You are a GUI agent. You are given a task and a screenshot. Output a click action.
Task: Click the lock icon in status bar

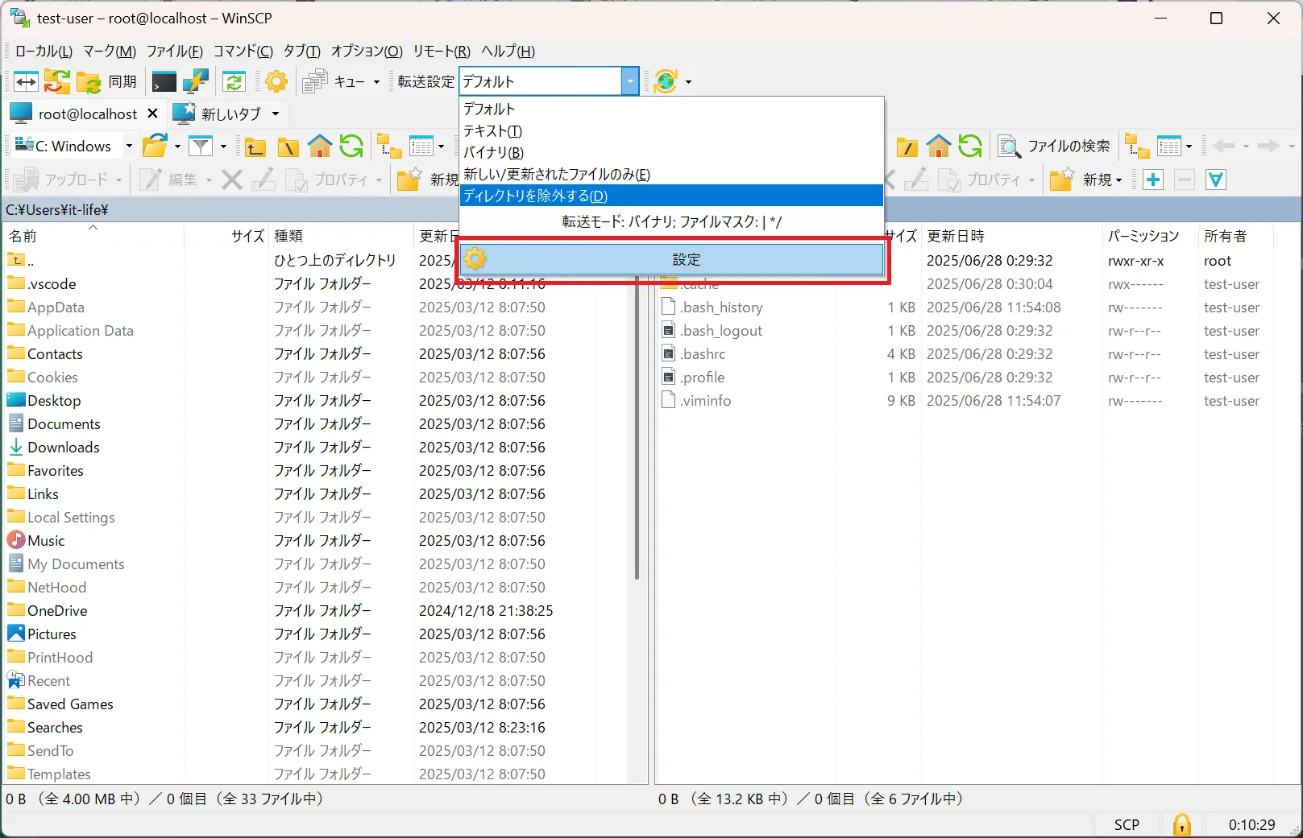[x=1181, y=824]
